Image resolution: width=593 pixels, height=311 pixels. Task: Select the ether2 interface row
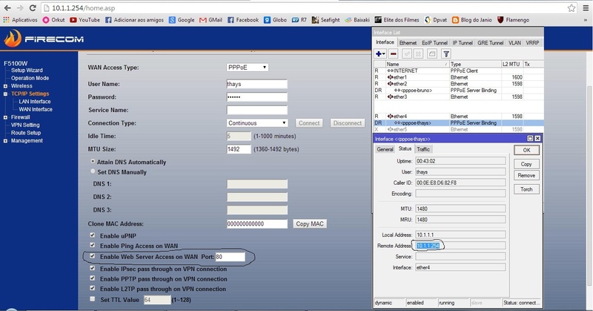click(x=458, y=84)
